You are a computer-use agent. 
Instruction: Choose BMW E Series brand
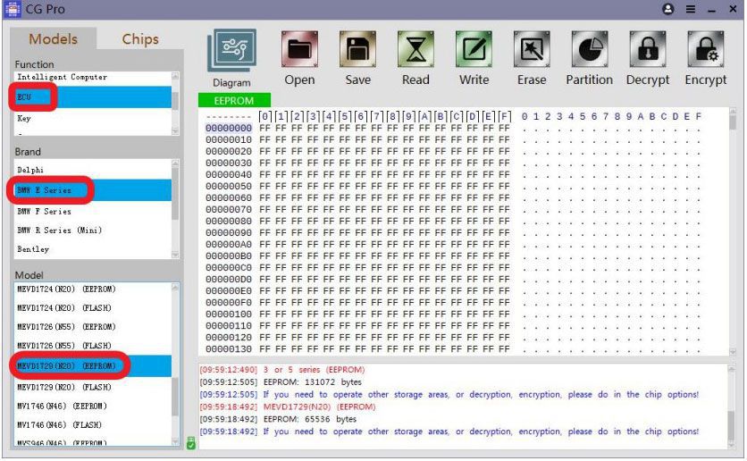92,190
